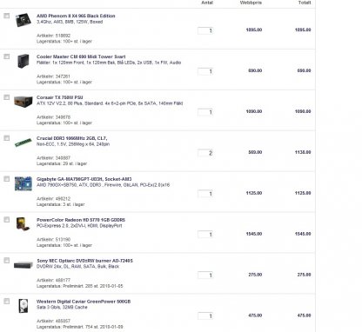Click the quantity field for Crucial DDR3 memory
The height and width of the screenshot is (332, 362).
pyautogui.click(x=205, y=153)
